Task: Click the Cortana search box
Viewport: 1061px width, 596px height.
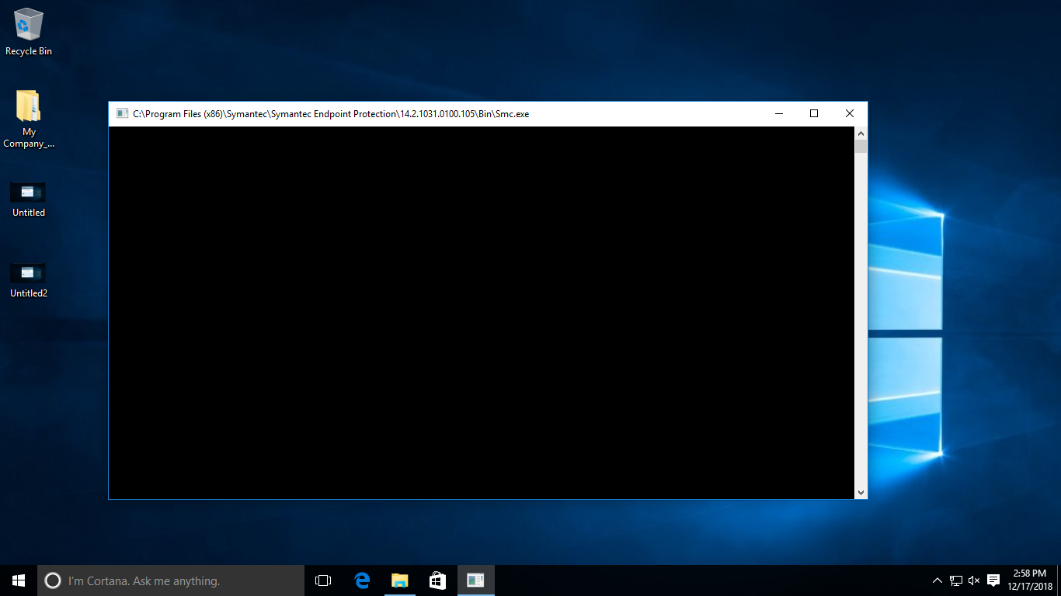Action: pos(171,580)
